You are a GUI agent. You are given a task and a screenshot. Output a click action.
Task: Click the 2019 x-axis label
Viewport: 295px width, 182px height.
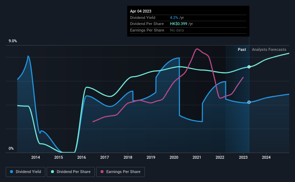pyautogui.click(x=151, y=157)
